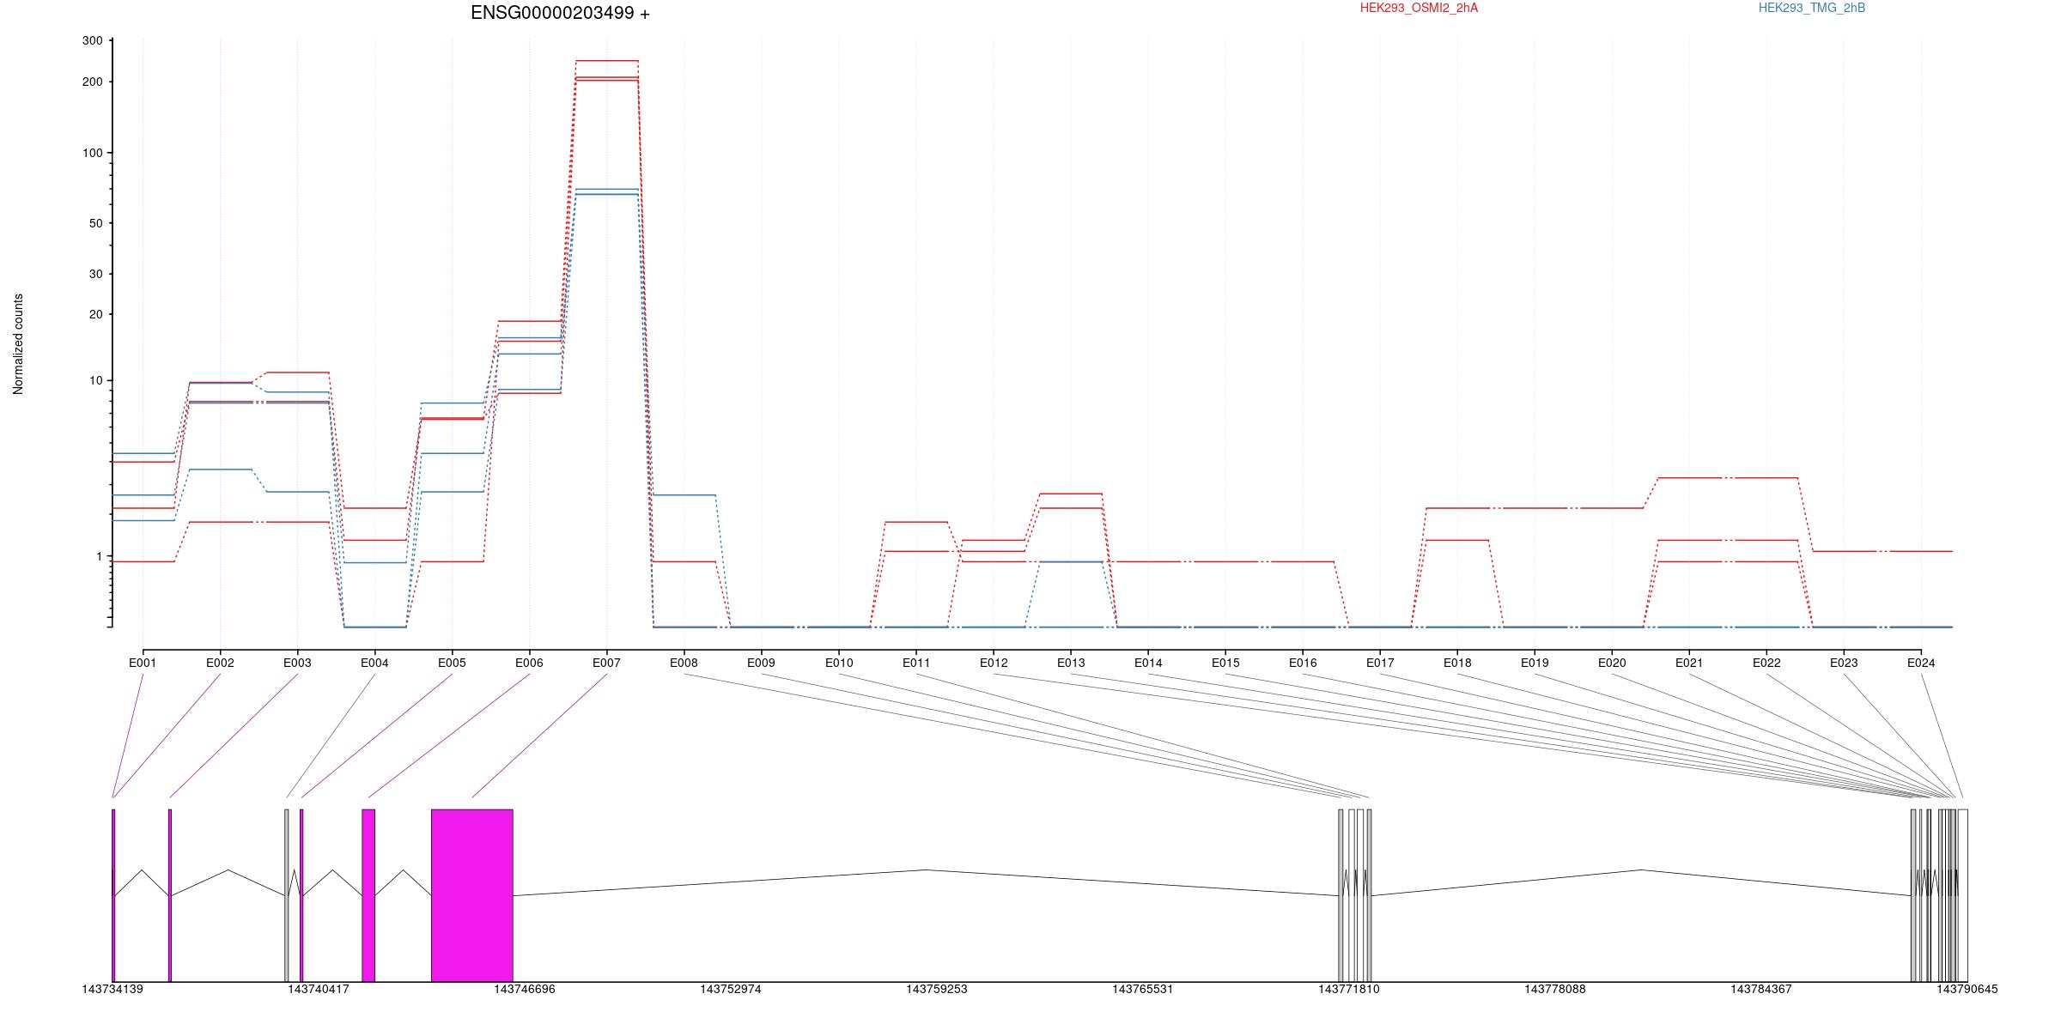Click genomic coordinate 143752974
Screen dimensions: 2061x1030
[731, 989]
